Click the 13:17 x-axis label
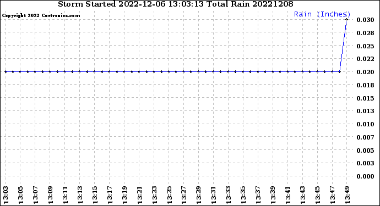The image size is (380, 206). pyautogui.click(x=110, y=195)
